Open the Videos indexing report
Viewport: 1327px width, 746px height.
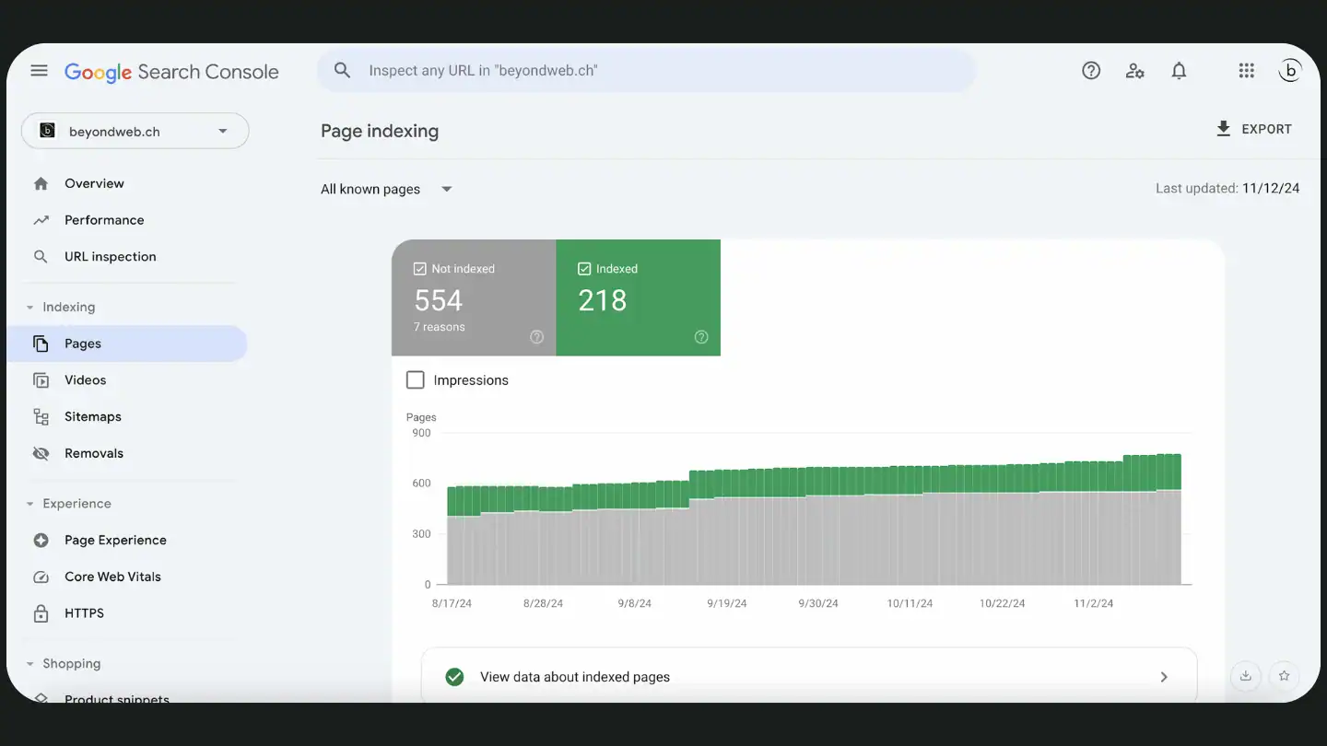(85, 380)
